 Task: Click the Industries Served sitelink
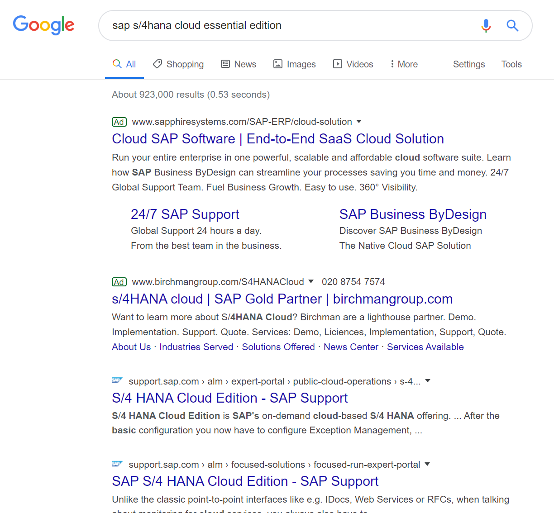196,347
